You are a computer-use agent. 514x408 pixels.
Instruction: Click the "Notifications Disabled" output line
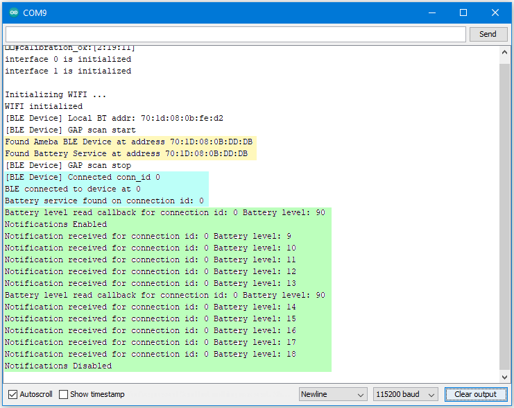[x=58, y=366]
